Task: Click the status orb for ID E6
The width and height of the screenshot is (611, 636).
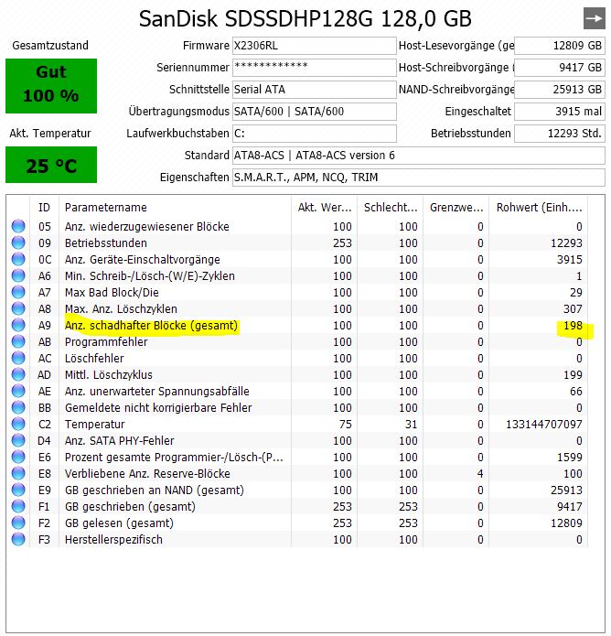Action: [18, 457]
